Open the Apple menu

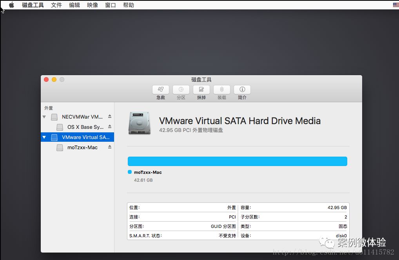click(x=11, y=5)
